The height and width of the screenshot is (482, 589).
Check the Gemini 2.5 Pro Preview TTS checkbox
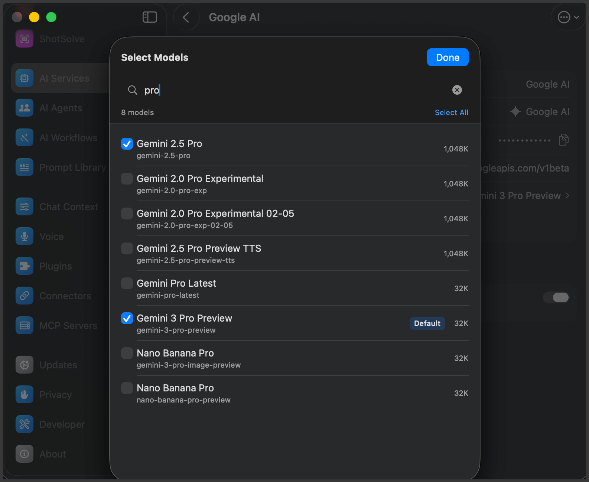127,248
